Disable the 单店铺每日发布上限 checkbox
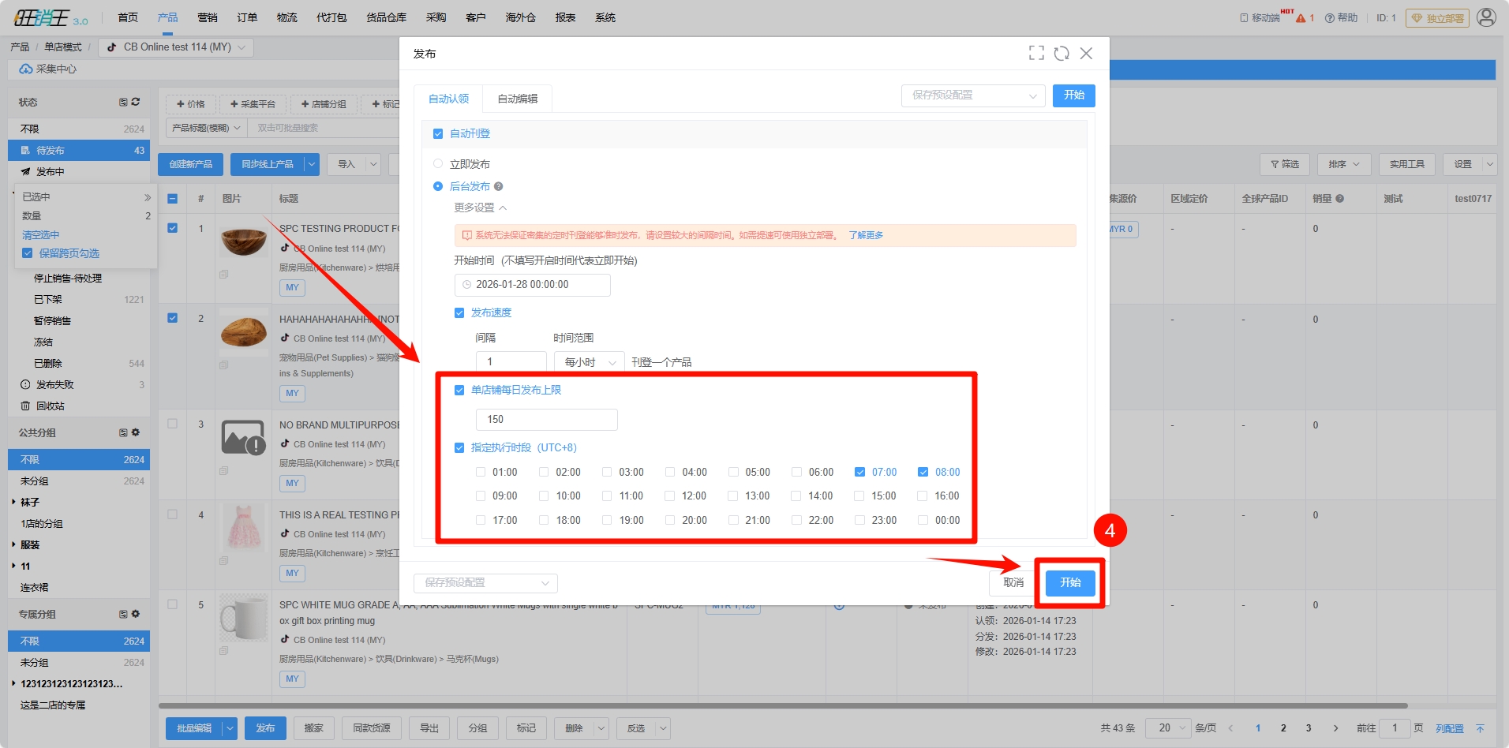The width and height of the screenshot is (1509, 748). (459, 391)
